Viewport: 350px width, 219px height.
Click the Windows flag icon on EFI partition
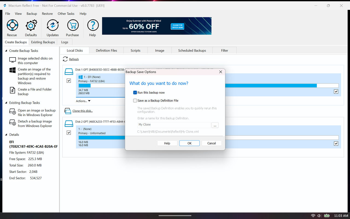pyautogui.click(x=81, y=77)
